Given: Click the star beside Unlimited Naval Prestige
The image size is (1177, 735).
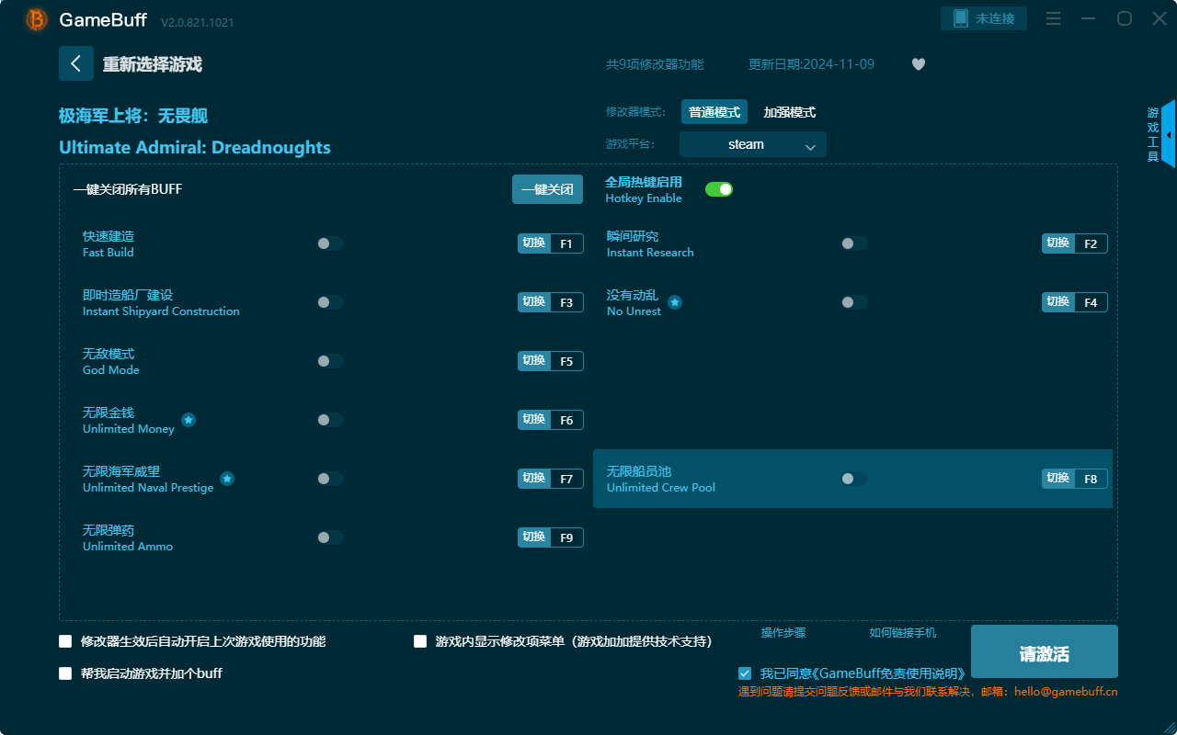Looking at the screenshot, I should click(226, 478).
